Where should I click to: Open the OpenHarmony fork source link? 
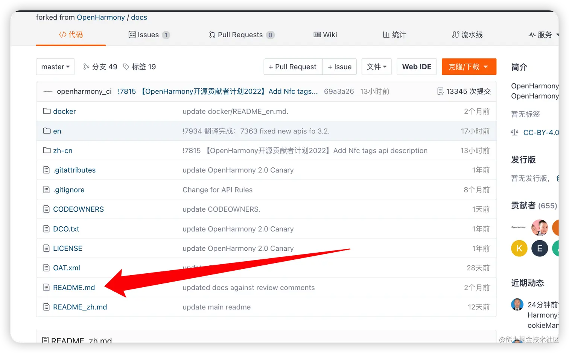pyautogui.click(x=101, y=17)
